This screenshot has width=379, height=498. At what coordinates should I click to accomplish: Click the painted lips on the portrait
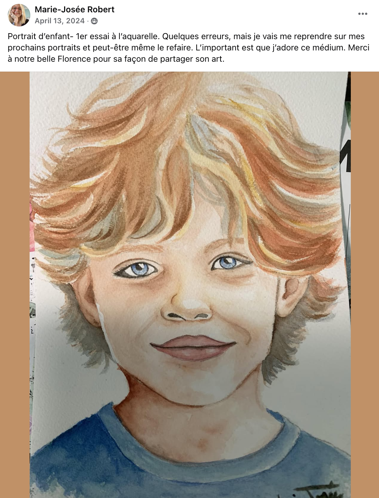pyautogui.click(x=193, y=348)
